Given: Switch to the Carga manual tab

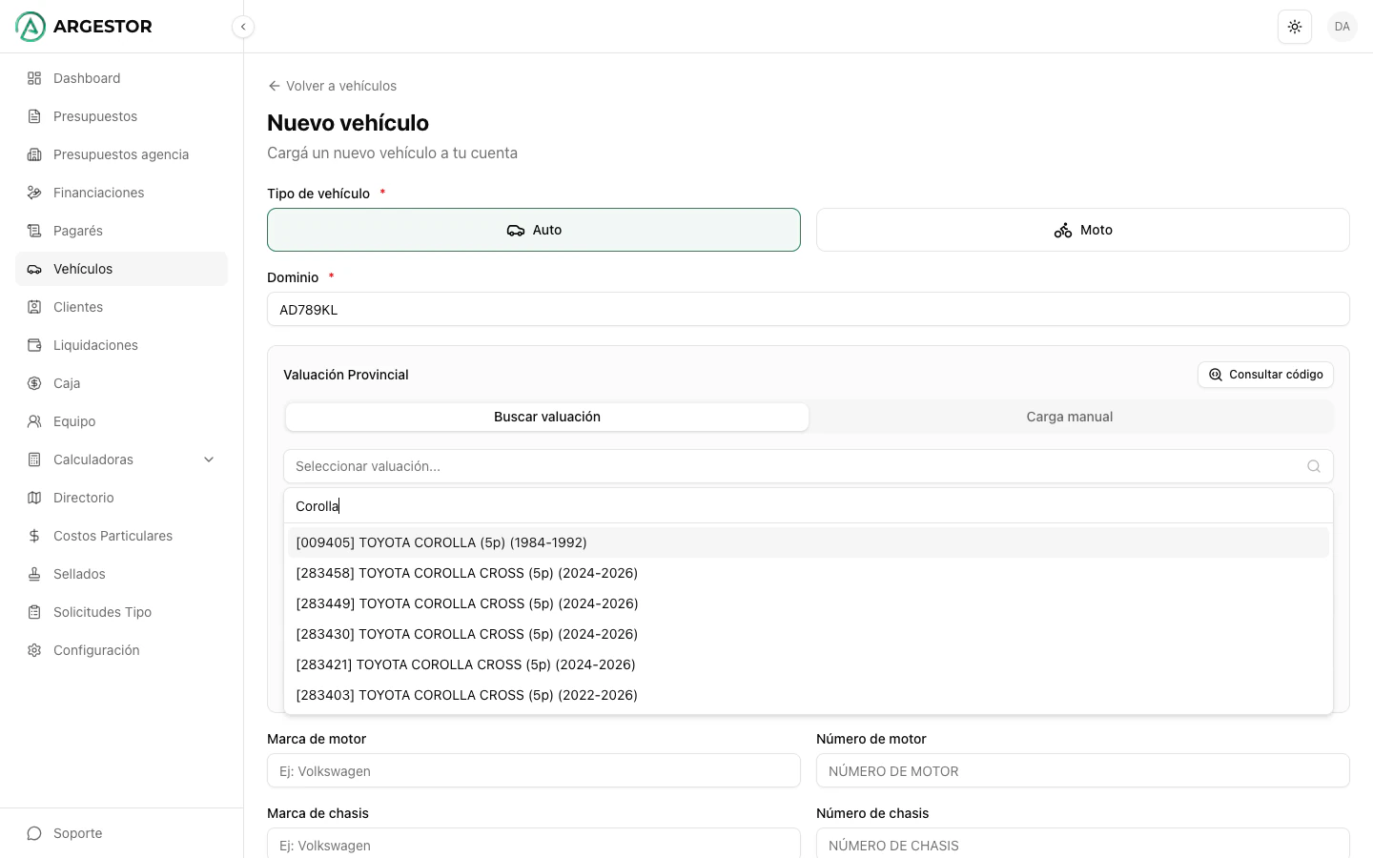Looking at the screenshot, I should pos(1070,417).
